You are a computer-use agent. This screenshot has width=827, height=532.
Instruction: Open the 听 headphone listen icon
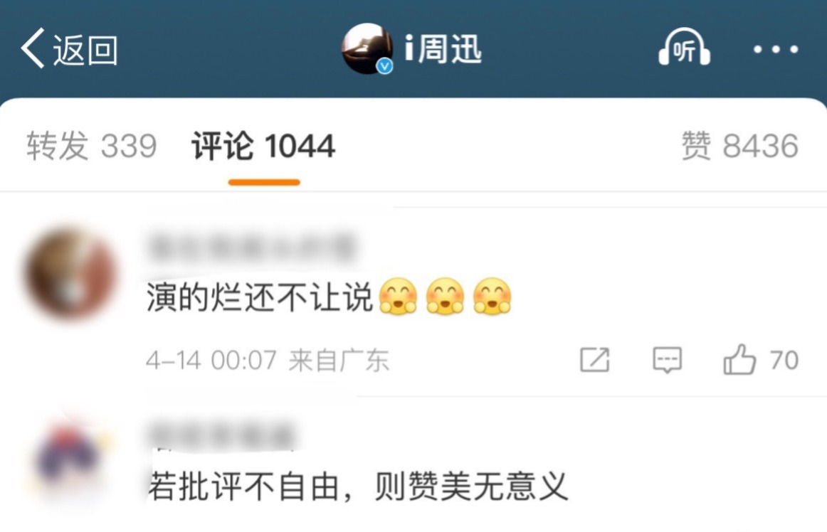click(x=684, y=48)
